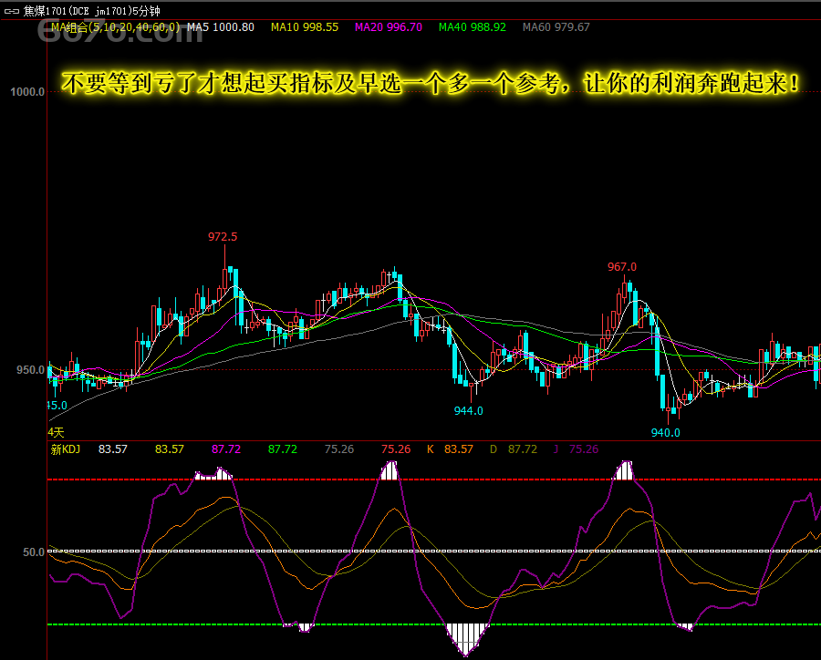This screenshot has height=660, width=821.
Task: Select the magenta MA20 996.70 label
Action: 388,27
